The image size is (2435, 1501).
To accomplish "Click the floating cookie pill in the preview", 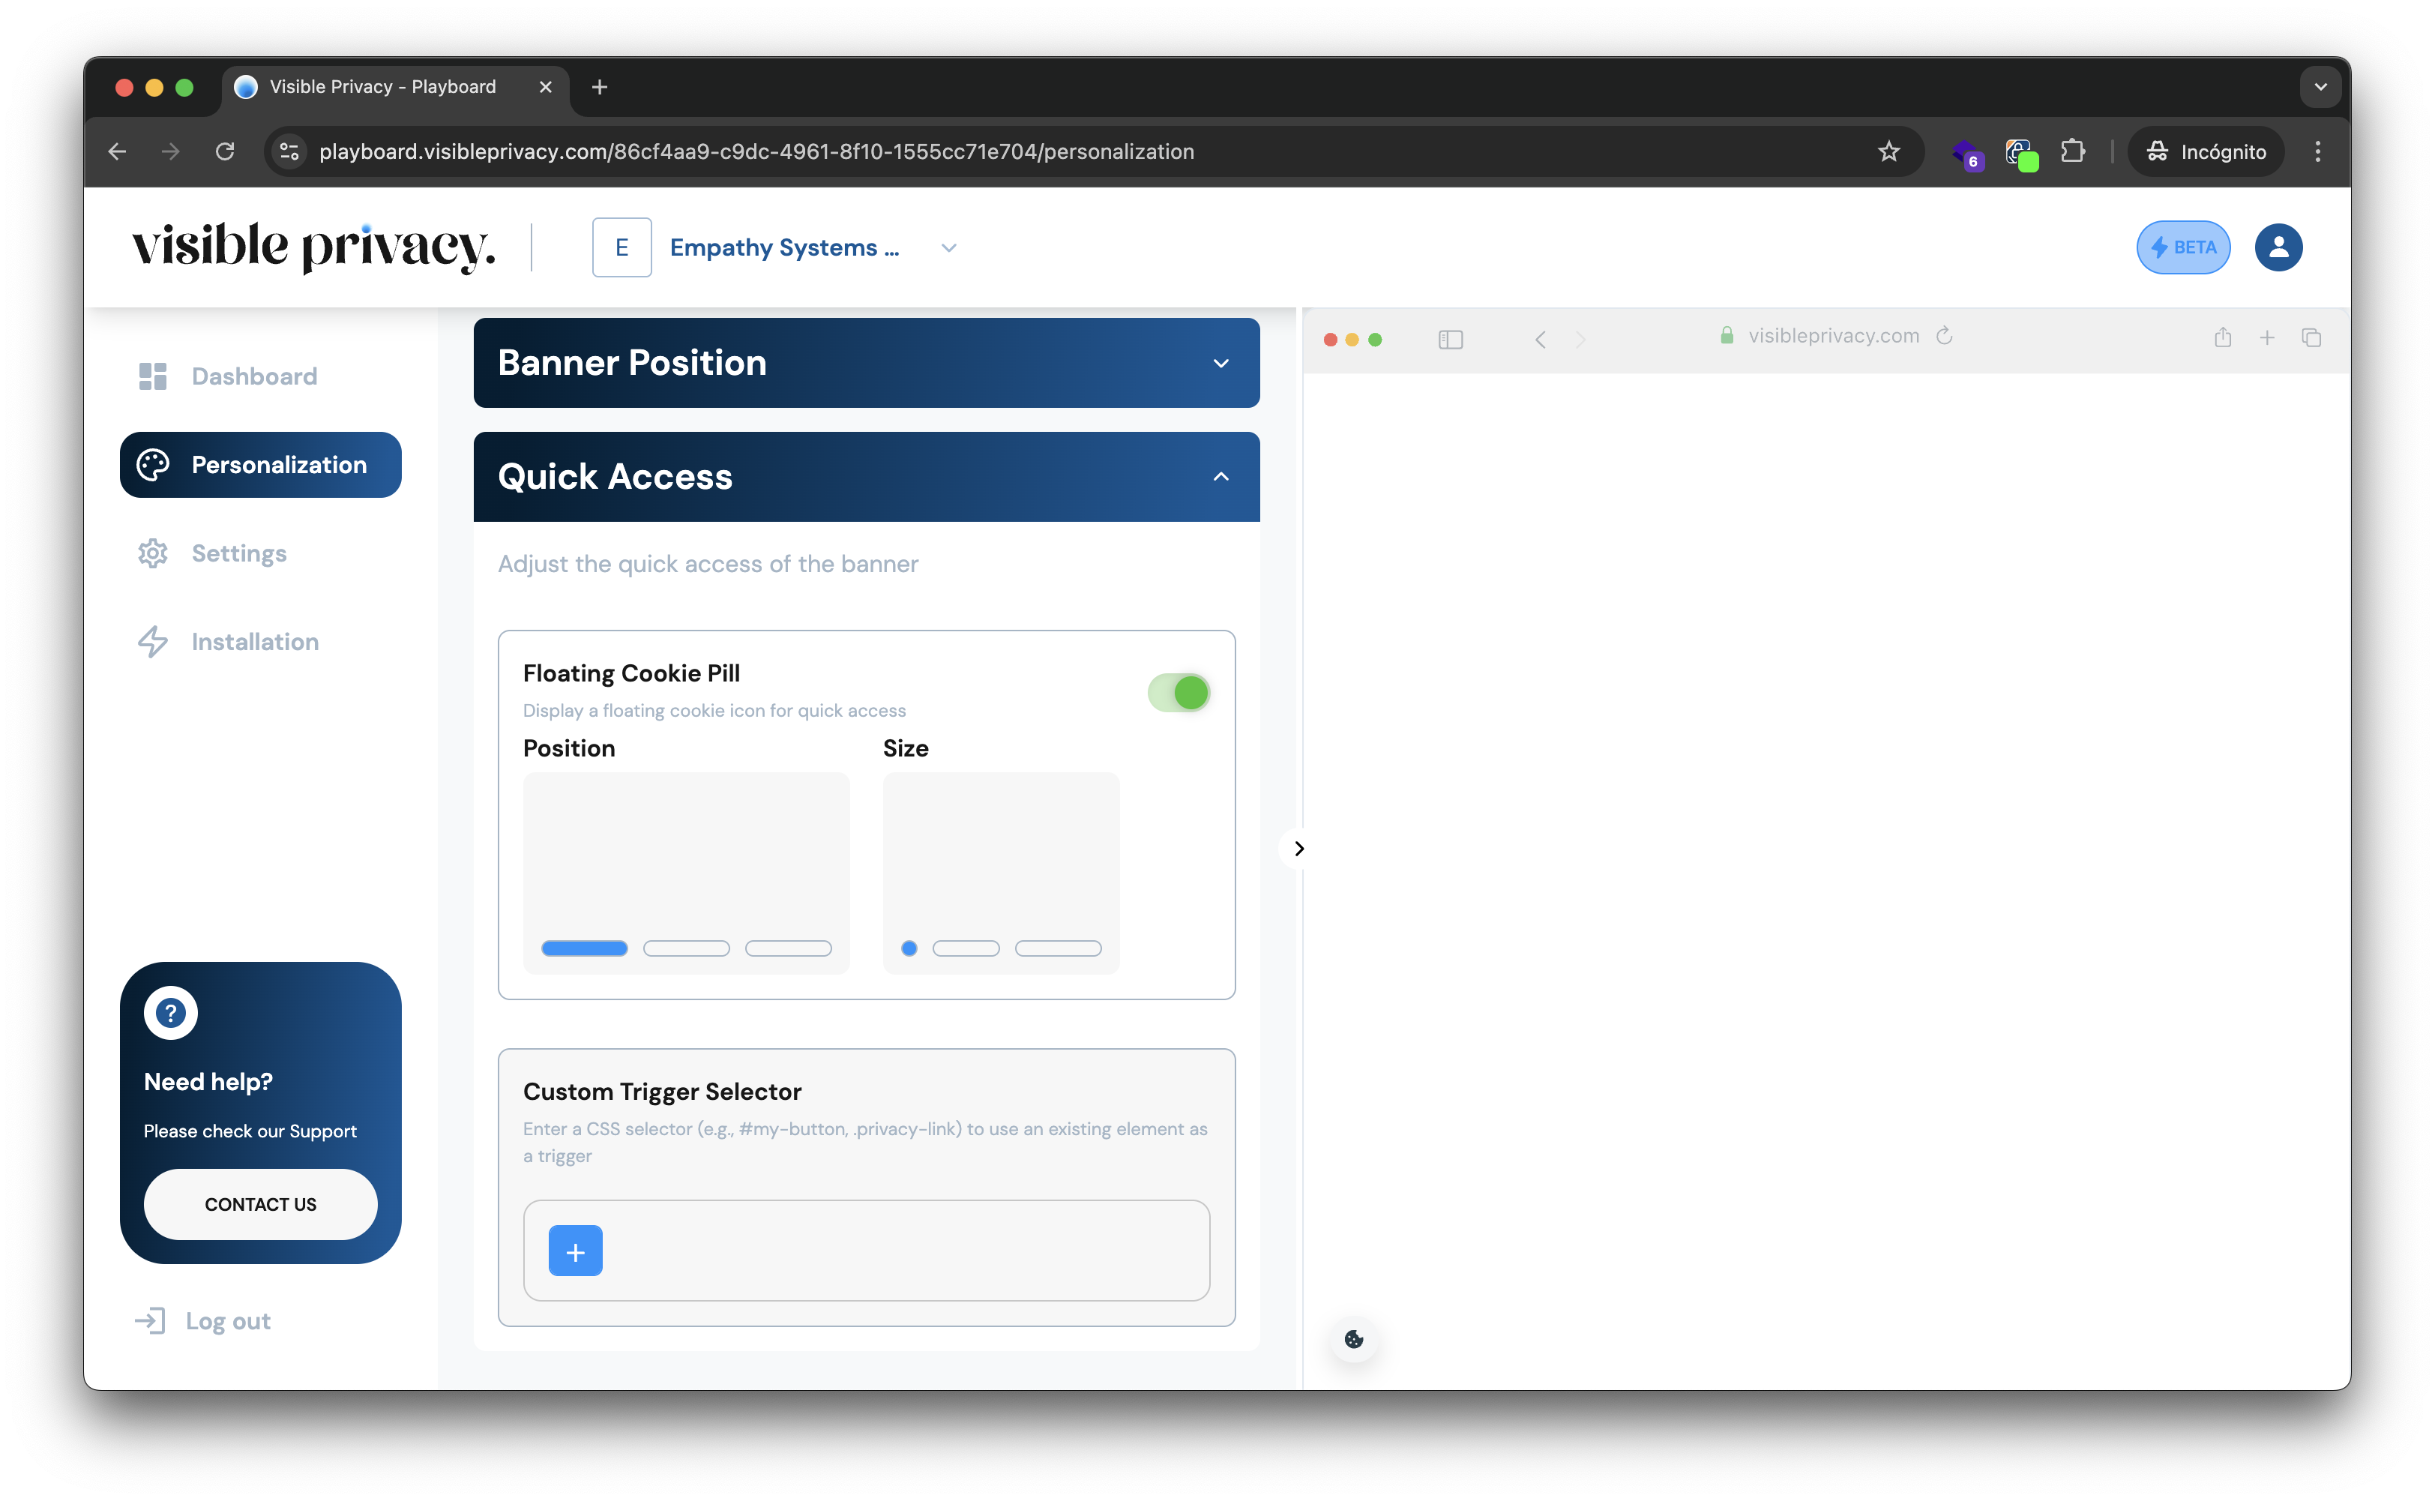I will [x=1354, y=1338].
